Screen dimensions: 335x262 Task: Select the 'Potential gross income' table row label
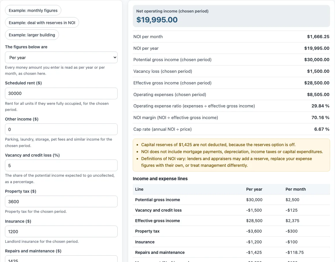[x=158, y=200]
